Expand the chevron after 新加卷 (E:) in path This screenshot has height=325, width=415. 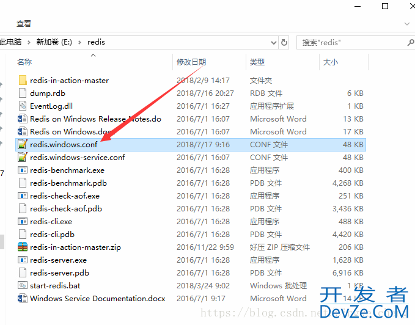coord(79,42)
